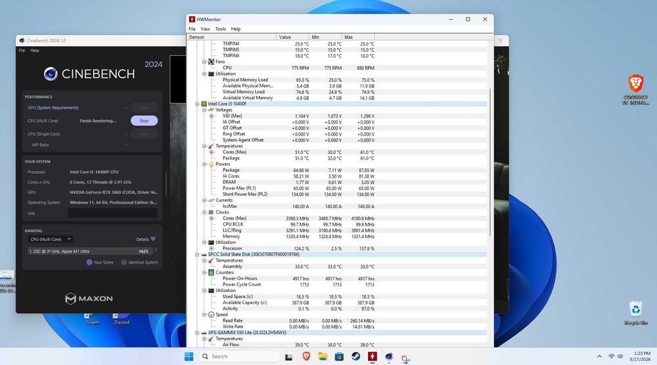Viewport: 657px width, 365px height.
Task: Open Task View from the taskbar
Action: pyautogui.click(x=288, y=357)
